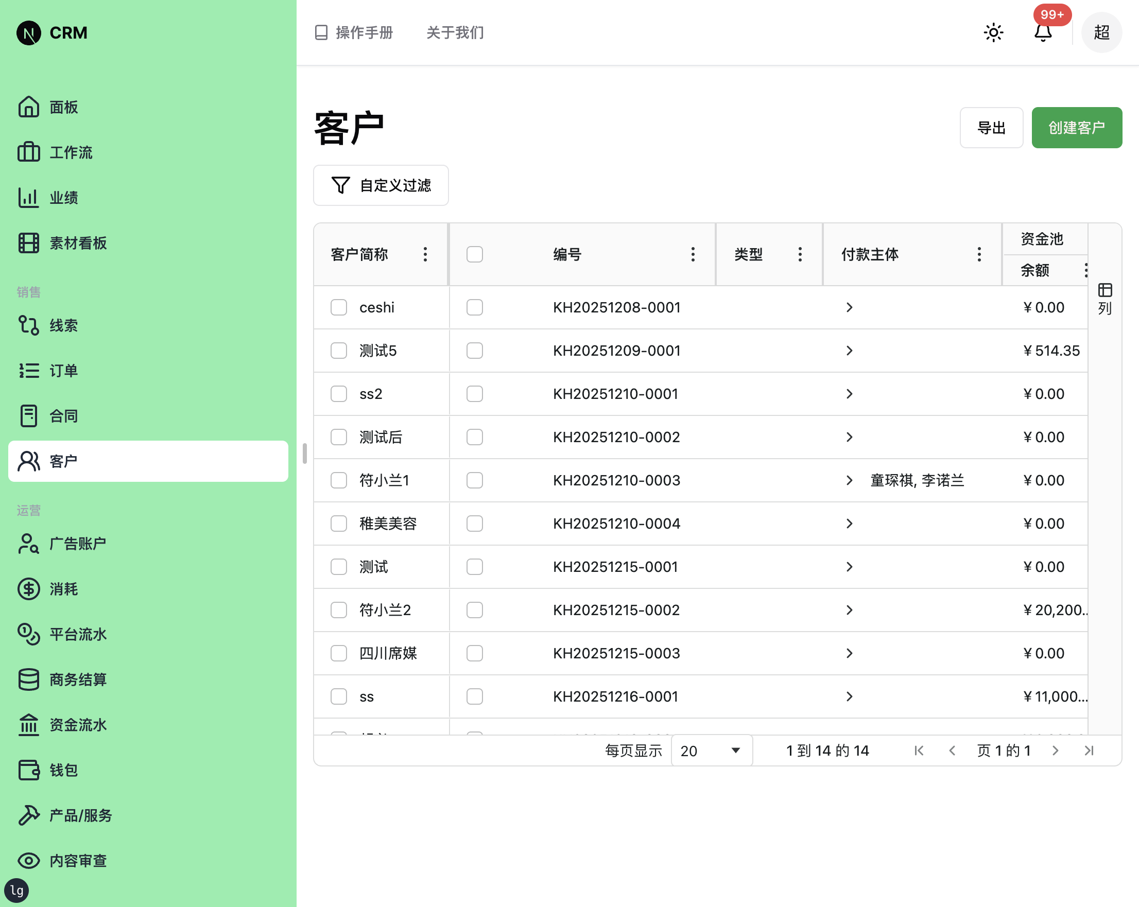Image resolution: width=1139 pixels, height=907 pixels.
Task: Select the 测试5 row checkbox
Action: [x=339, y=350]
